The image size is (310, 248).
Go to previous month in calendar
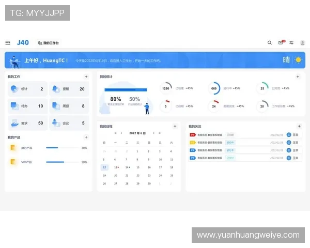[x=121, y=133]
